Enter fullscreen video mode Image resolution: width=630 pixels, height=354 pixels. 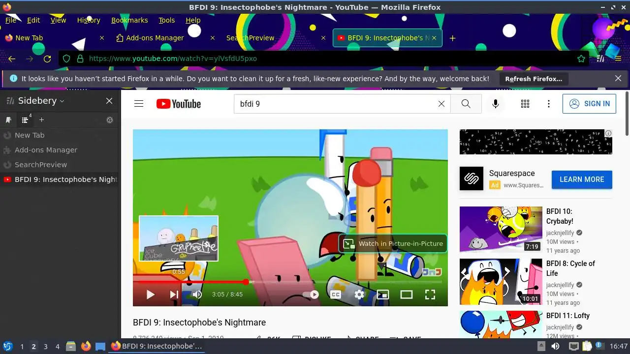[430, 295]
